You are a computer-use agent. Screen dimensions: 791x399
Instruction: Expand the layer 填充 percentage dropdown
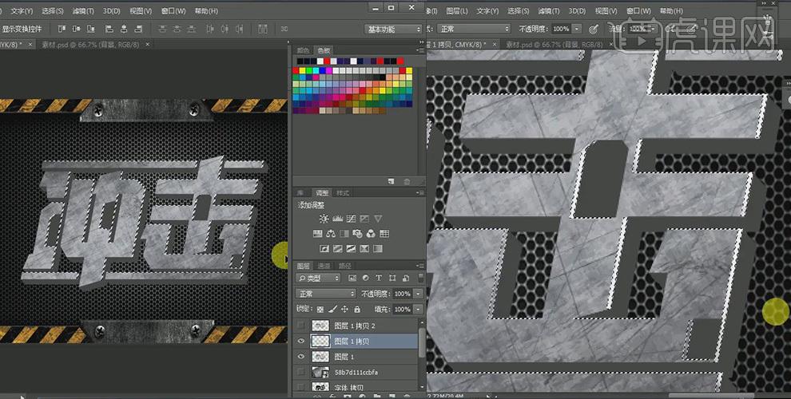click(418, 309)
